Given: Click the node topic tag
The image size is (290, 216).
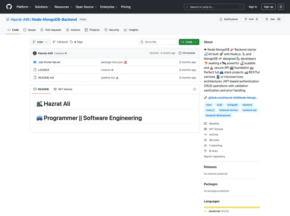Looking at the screenshot, I should (219, 105).
